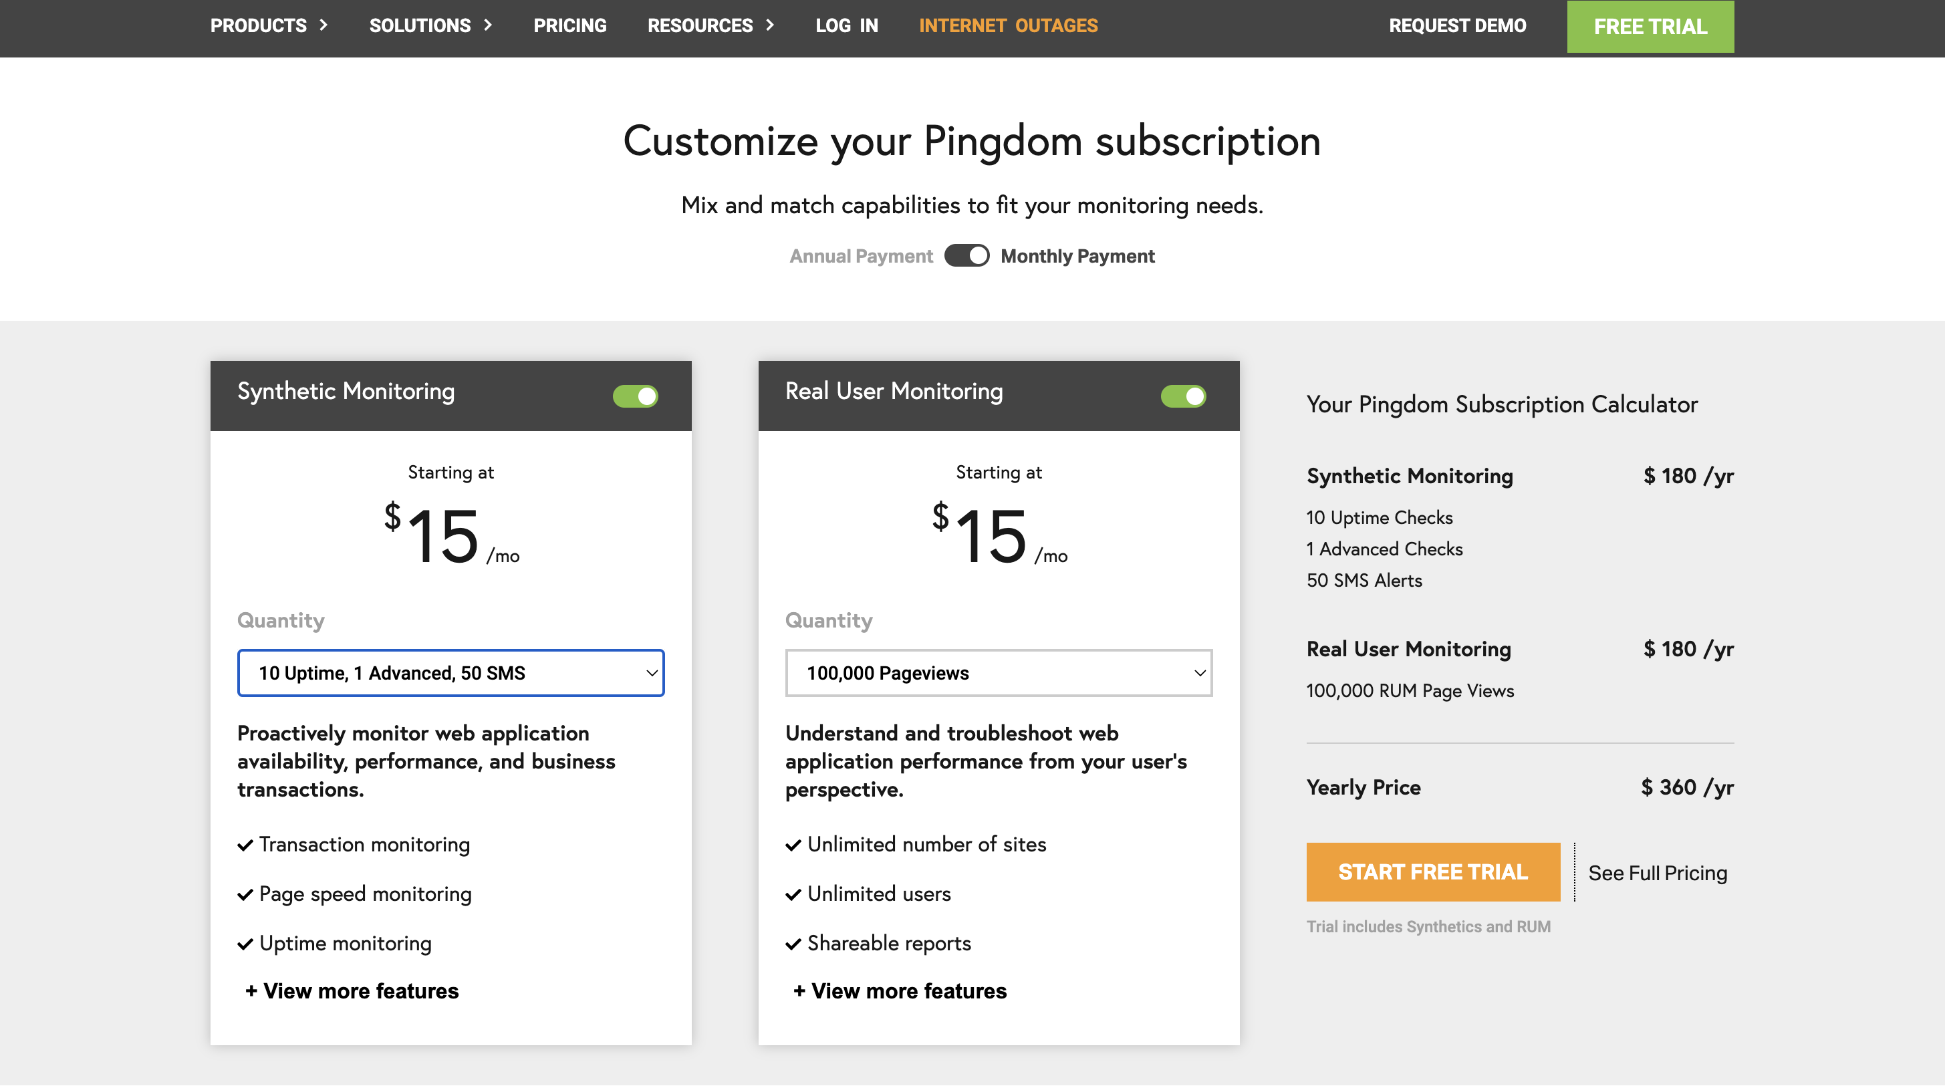Select the Monthly Payment label
1945x1092 pixels.
point(1077,256)
